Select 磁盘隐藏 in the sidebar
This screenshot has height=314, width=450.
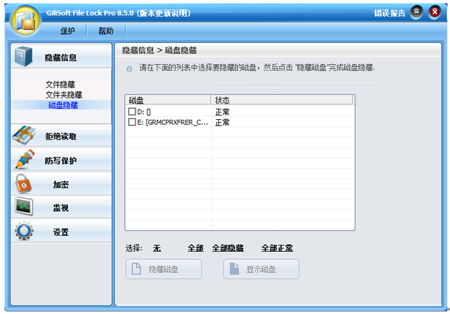(63, 105)
